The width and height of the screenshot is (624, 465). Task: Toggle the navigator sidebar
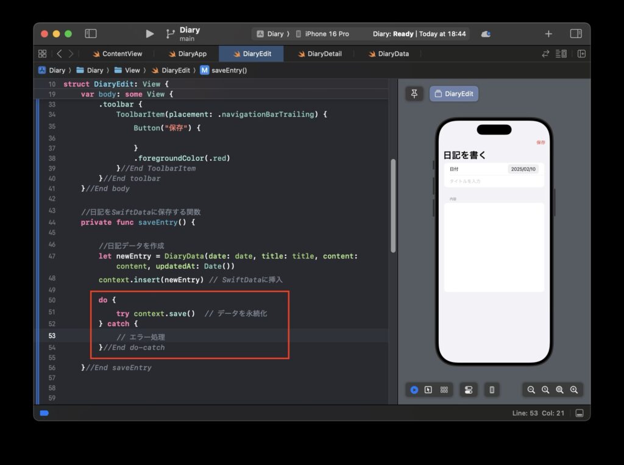coord(91,34)
